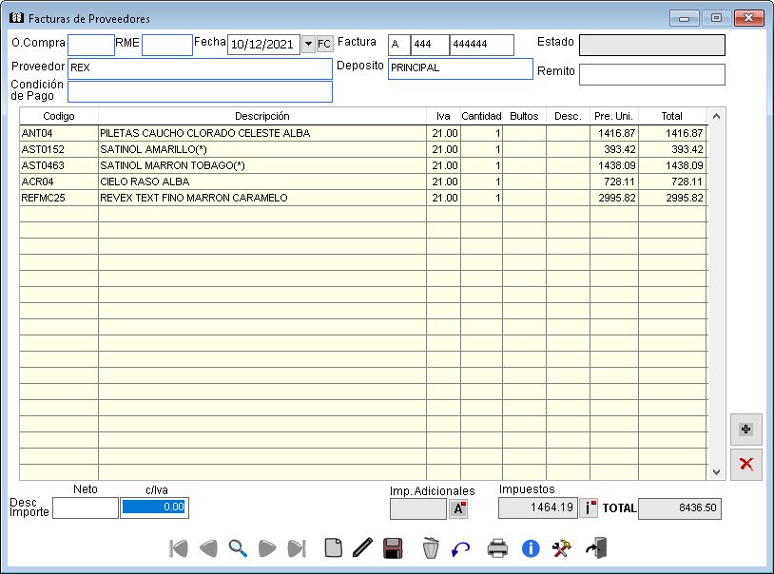
Task: Click the Impuestos detail i button
Action: (590, 508)
